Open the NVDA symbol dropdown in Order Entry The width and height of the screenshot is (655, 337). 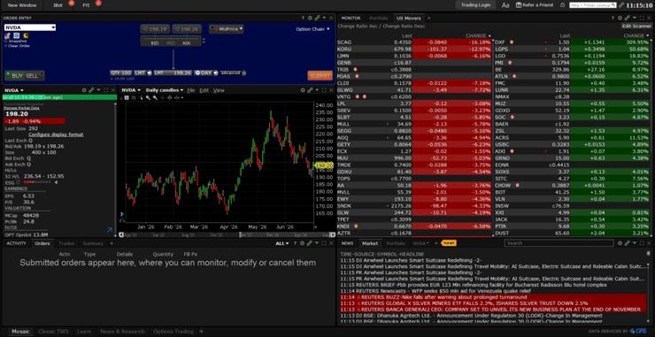coord(30,27)
